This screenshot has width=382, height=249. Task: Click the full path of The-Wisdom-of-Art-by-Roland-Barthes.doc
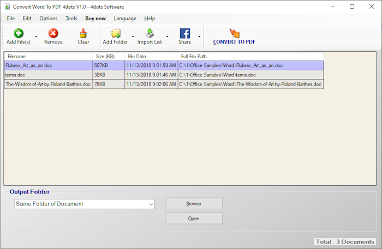(x=250, y=84)
